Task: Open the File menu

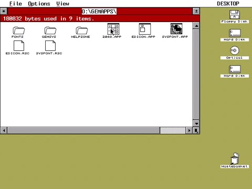Action: coord(16,4)
